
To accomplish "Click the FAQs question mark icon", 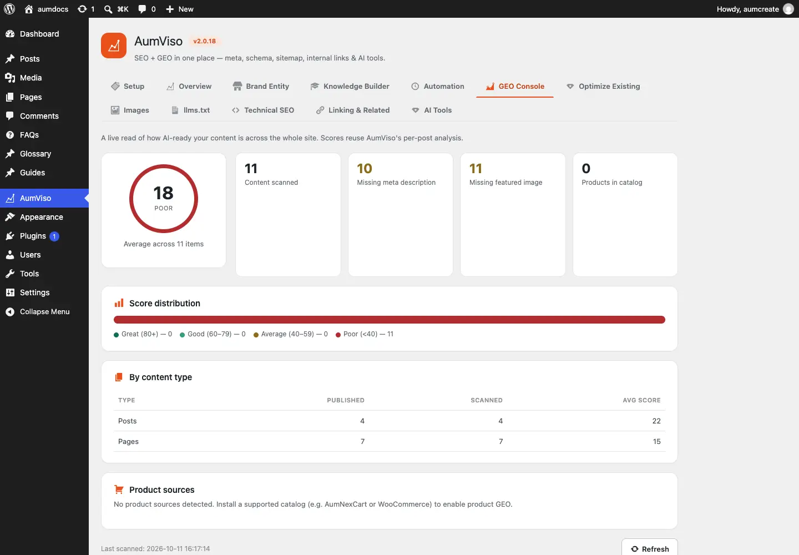I will pyautogui.click(x=10, y=135).
